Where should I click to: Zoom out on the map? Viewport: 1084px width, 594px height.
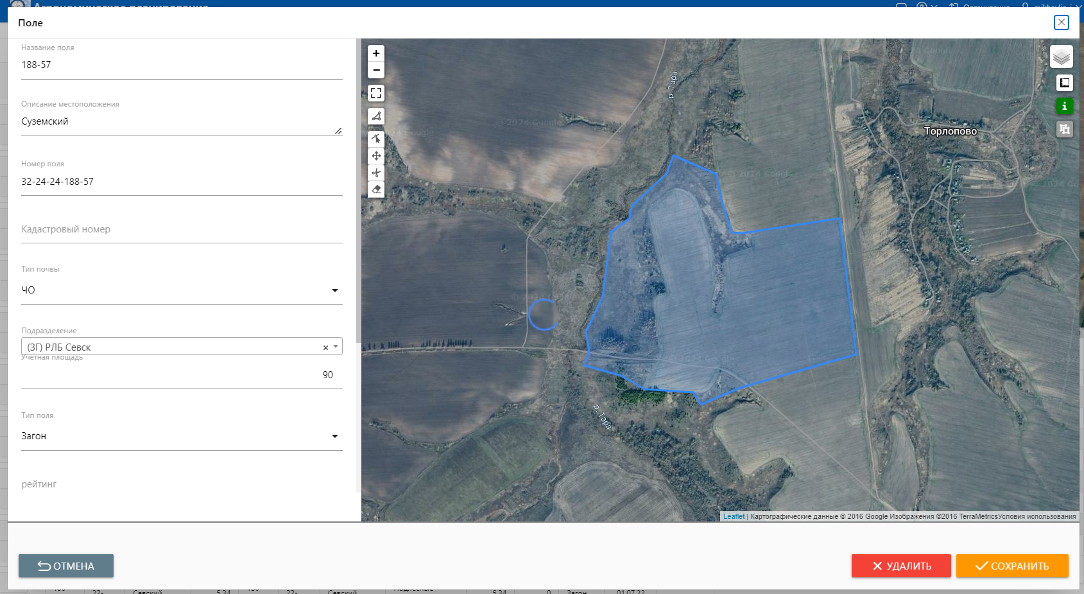[x=376, y=70]
